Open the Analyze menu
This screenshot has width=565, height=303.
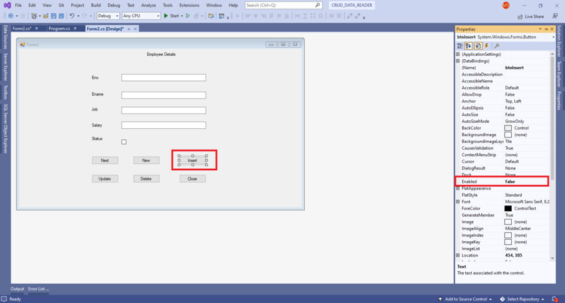pos(148,5)
